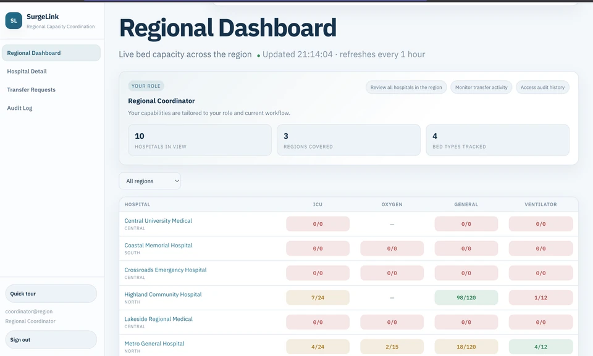Click Metro General ICU cell 4/24
The width and height of the screenshot is (593, 356).
(x=318, y=347)
